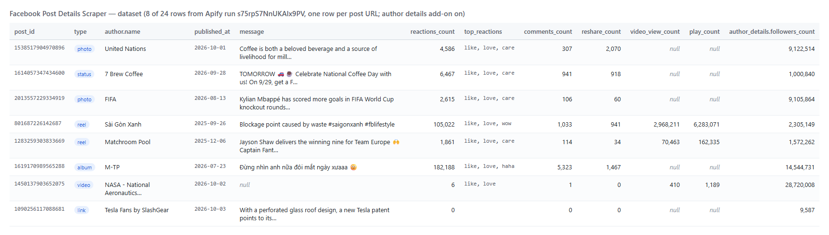Viewport: 829px width, 235px height.
Task: Click the Jayson Shaw winning nine message
Action: click(320, 146)
